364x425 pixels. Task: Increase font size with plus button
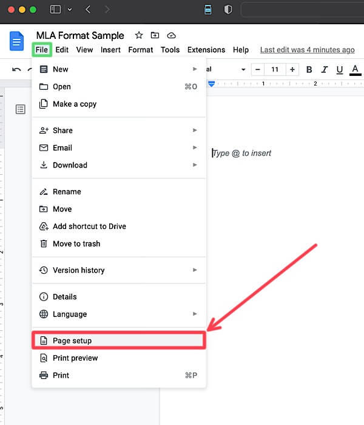[292, 70]
